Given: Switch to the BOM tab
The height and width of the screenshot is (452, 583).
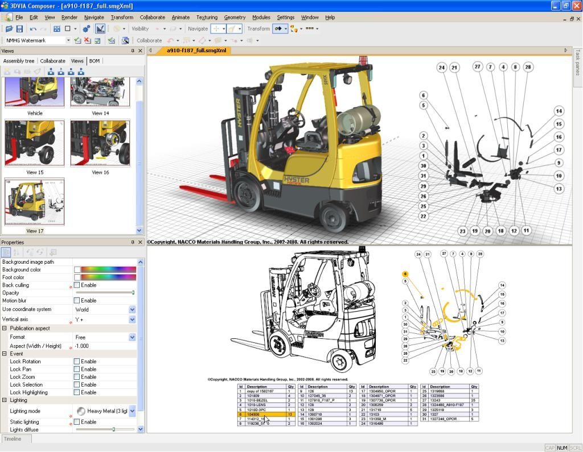Looking at the screenshot, I should [x=94, y=61].
